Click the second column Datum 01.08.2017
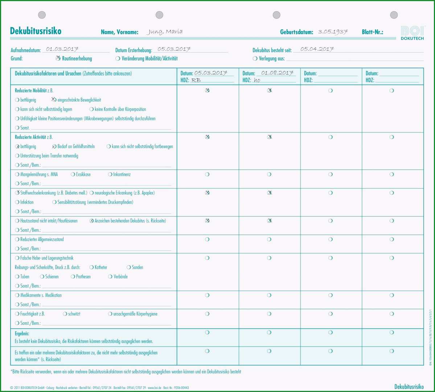The height and width of the screenshot is (392, 435). [x=277, y=73]
